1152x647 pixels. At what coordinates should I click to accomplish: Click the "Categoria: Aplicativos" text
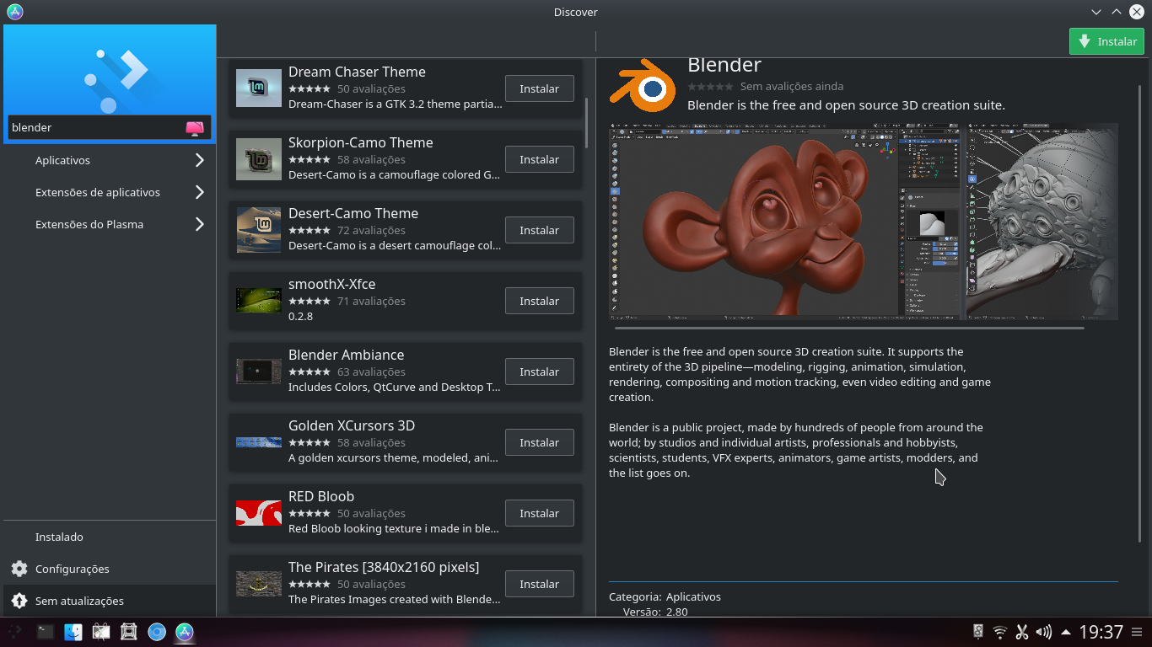coord(665,596)
